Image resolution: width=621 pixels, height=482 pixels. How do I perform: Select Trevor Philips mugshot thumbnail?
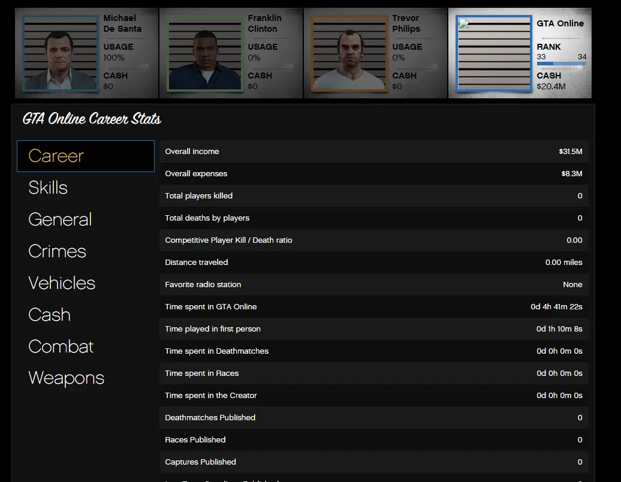click(349, 53)
